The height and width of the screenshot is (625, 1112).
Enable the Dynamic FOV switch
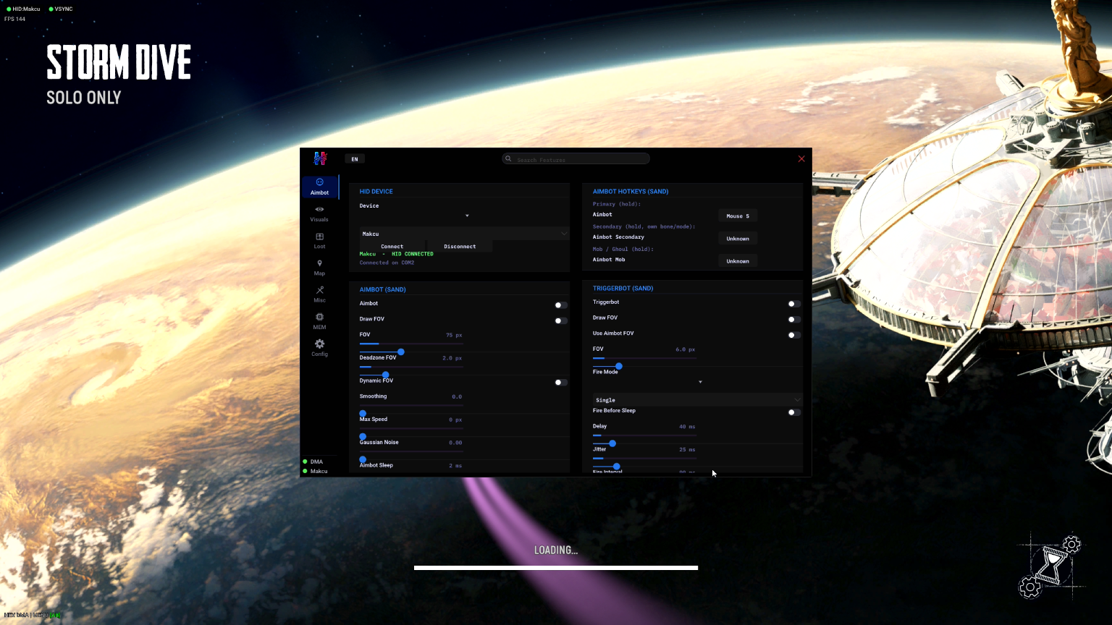pos(560,382)
